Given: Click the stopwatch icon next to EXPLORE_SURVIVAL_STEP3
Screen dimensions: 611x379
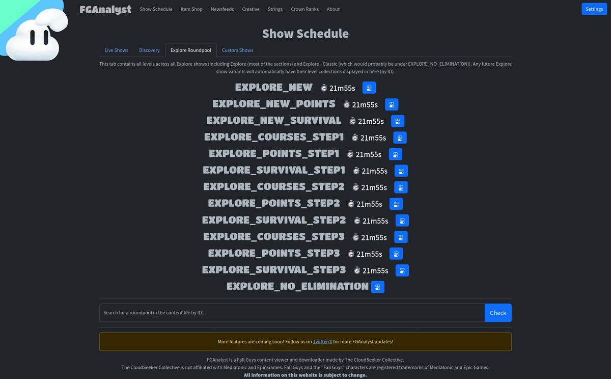Looking at the screenshot, I should tap(357, 270).
